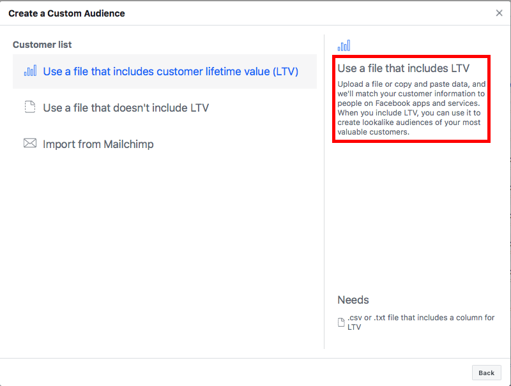Screen dimensions: 511x386
Task: Click the 'Use a file that includes LTV' heading
Action: (403, 68)
